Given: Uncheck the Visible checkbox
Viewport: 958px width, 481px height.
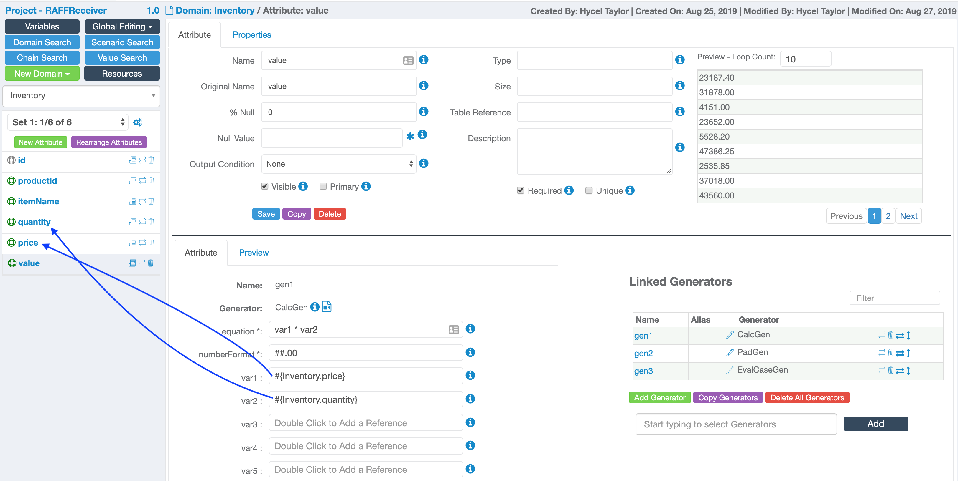Looking at the screenshot, I should (x=265, y=186).
